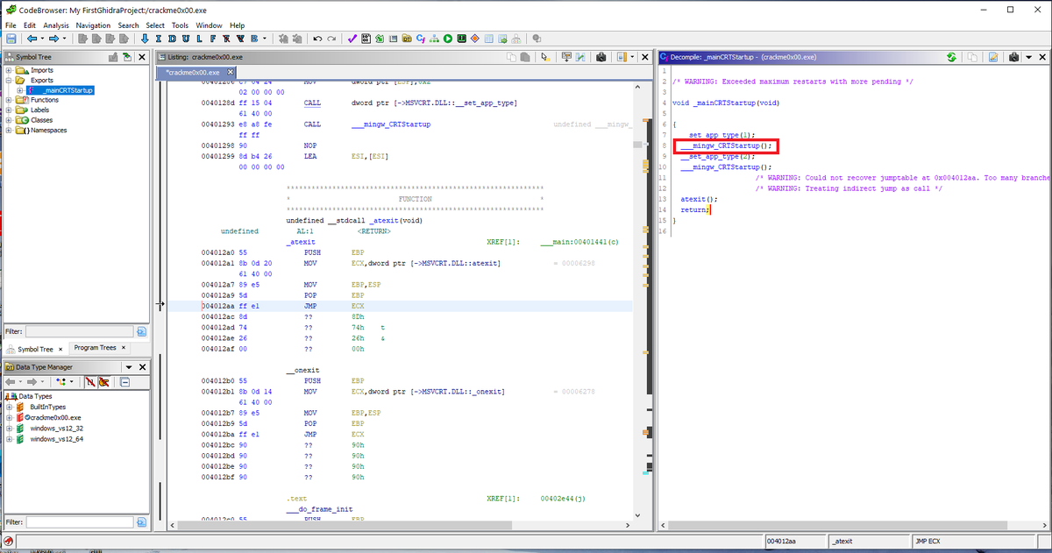Image resolution: width=1052 pixels, height=553 pixels.
Task: Click the Listing cursor selection icon
Action: 544,57
